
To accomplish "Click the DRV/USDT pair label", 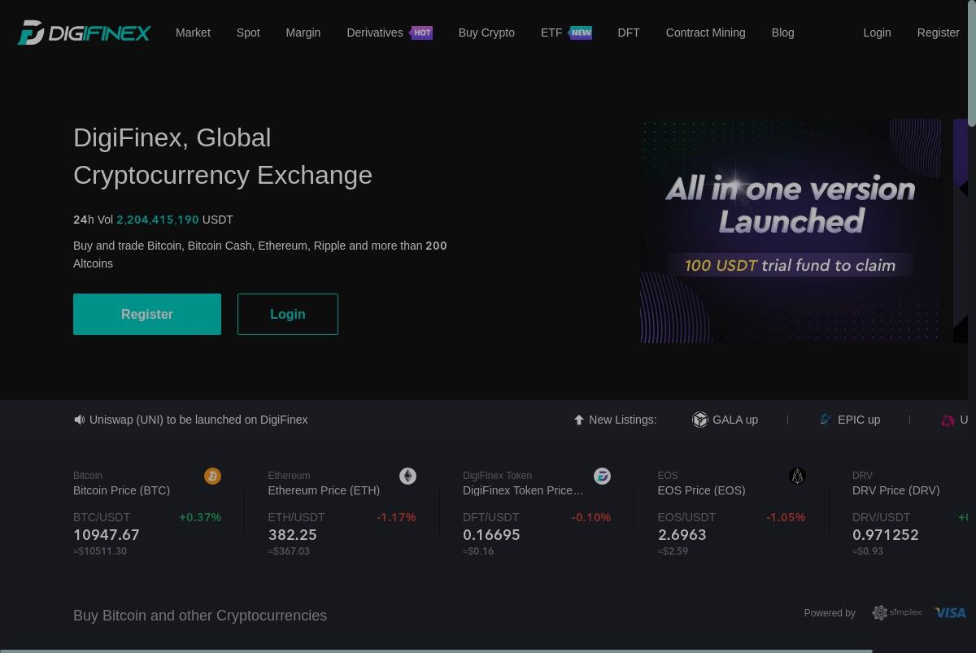I will tap(882, 517).
